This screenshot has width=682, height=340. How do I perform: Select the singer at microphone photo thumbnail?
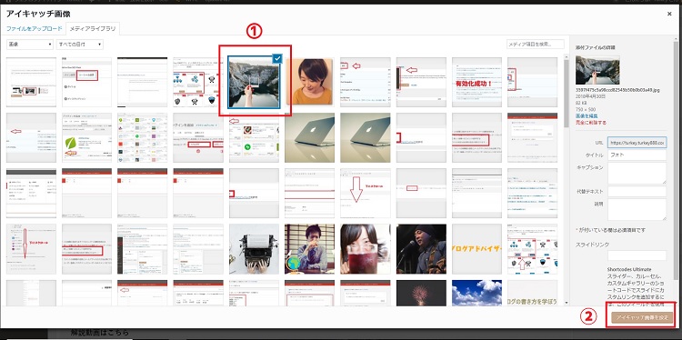click(421, 249)
